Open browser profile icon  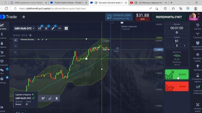coord(196,8)
